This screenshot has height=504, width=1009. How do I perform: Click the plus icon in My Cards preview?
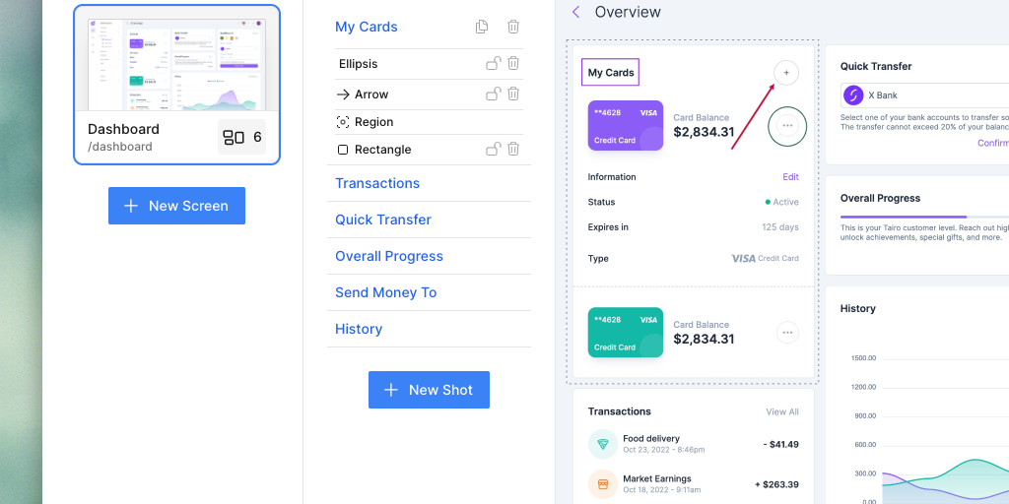click(x=785, y=73)
